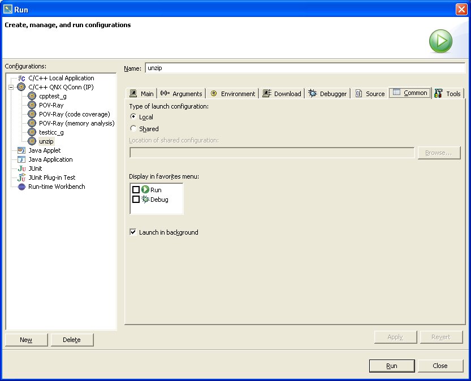
Task: Uncheck Launch in background
Action: coord(133,232)
